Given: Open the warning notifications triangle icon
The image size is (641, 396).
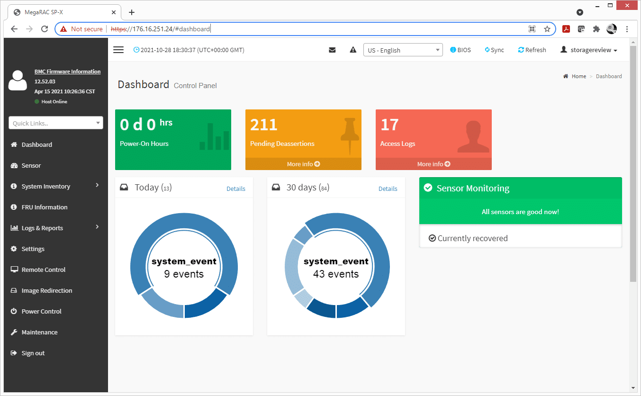Looking at the screenshot, I should (x=353, y=50).
